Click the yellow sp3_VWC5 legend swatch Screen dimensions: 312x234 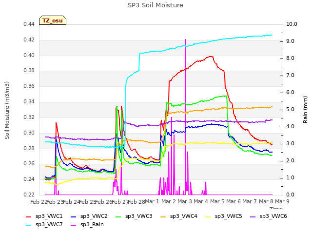tap(208, 216)
